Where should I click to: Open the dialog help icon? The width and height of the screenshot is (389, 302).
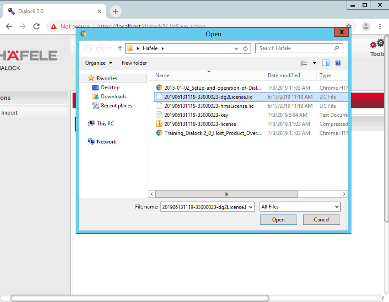[x=338, y=63]
